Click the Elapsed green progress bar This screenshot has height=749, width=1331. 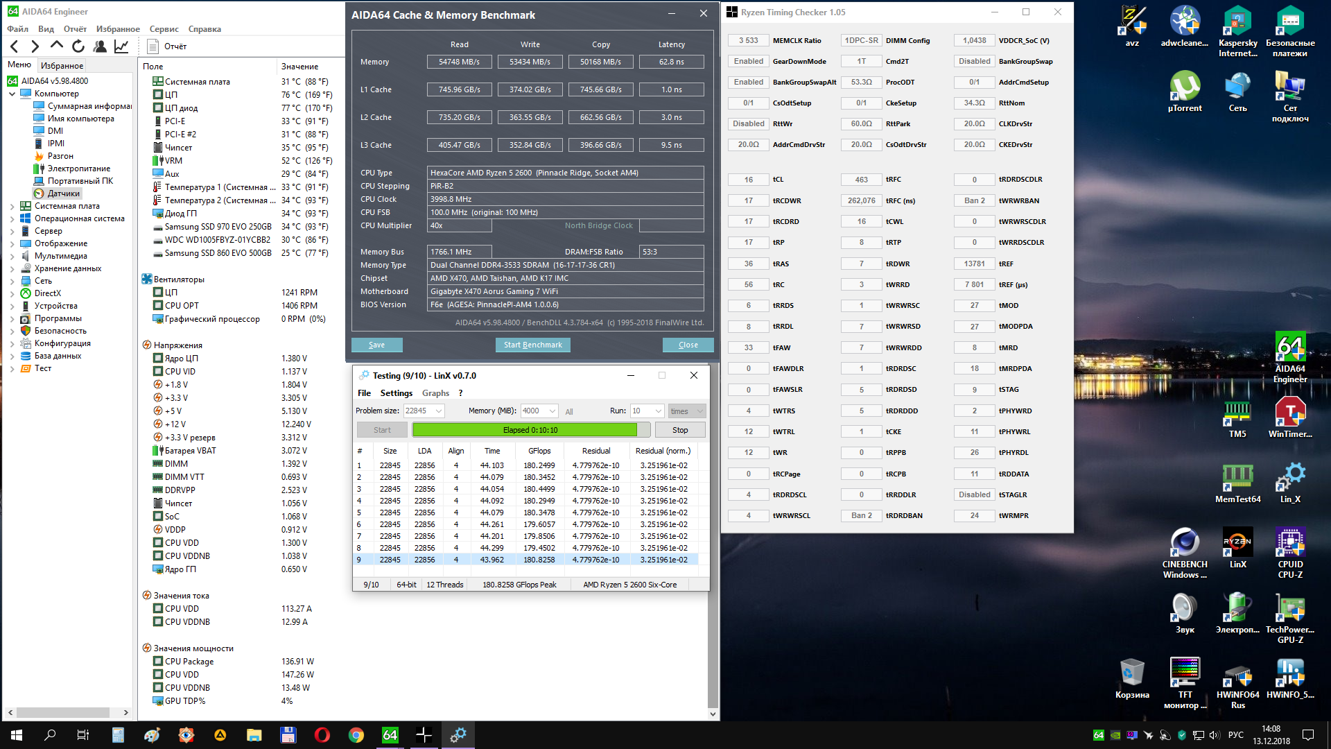coord(525,430)
